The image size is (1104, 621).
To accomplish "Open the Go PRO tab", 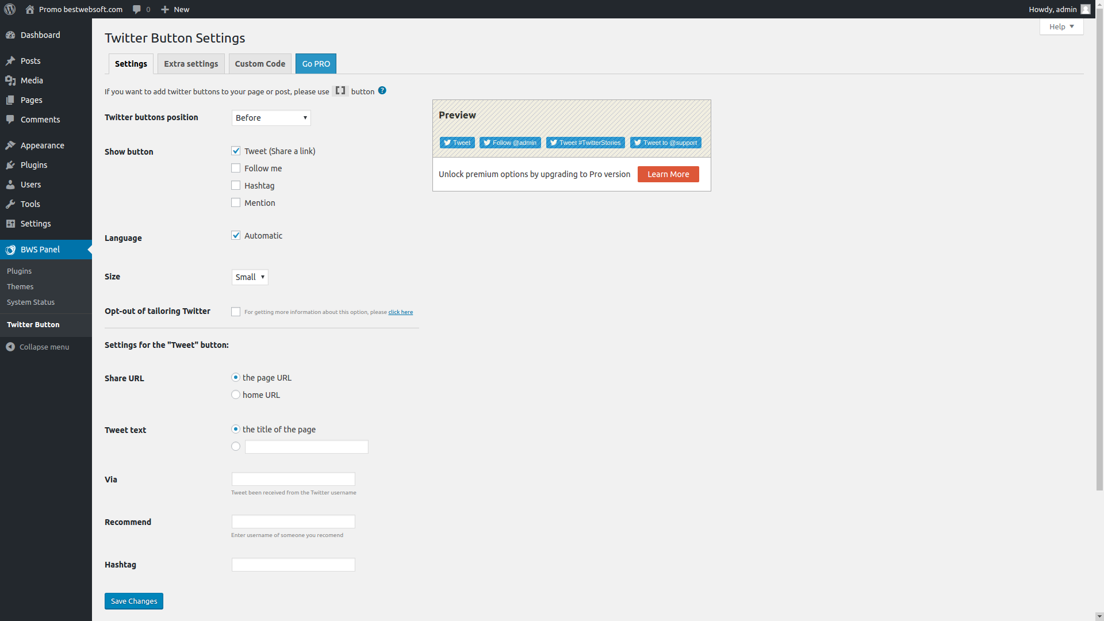I will pyautogui.click(x=316, y=64).
